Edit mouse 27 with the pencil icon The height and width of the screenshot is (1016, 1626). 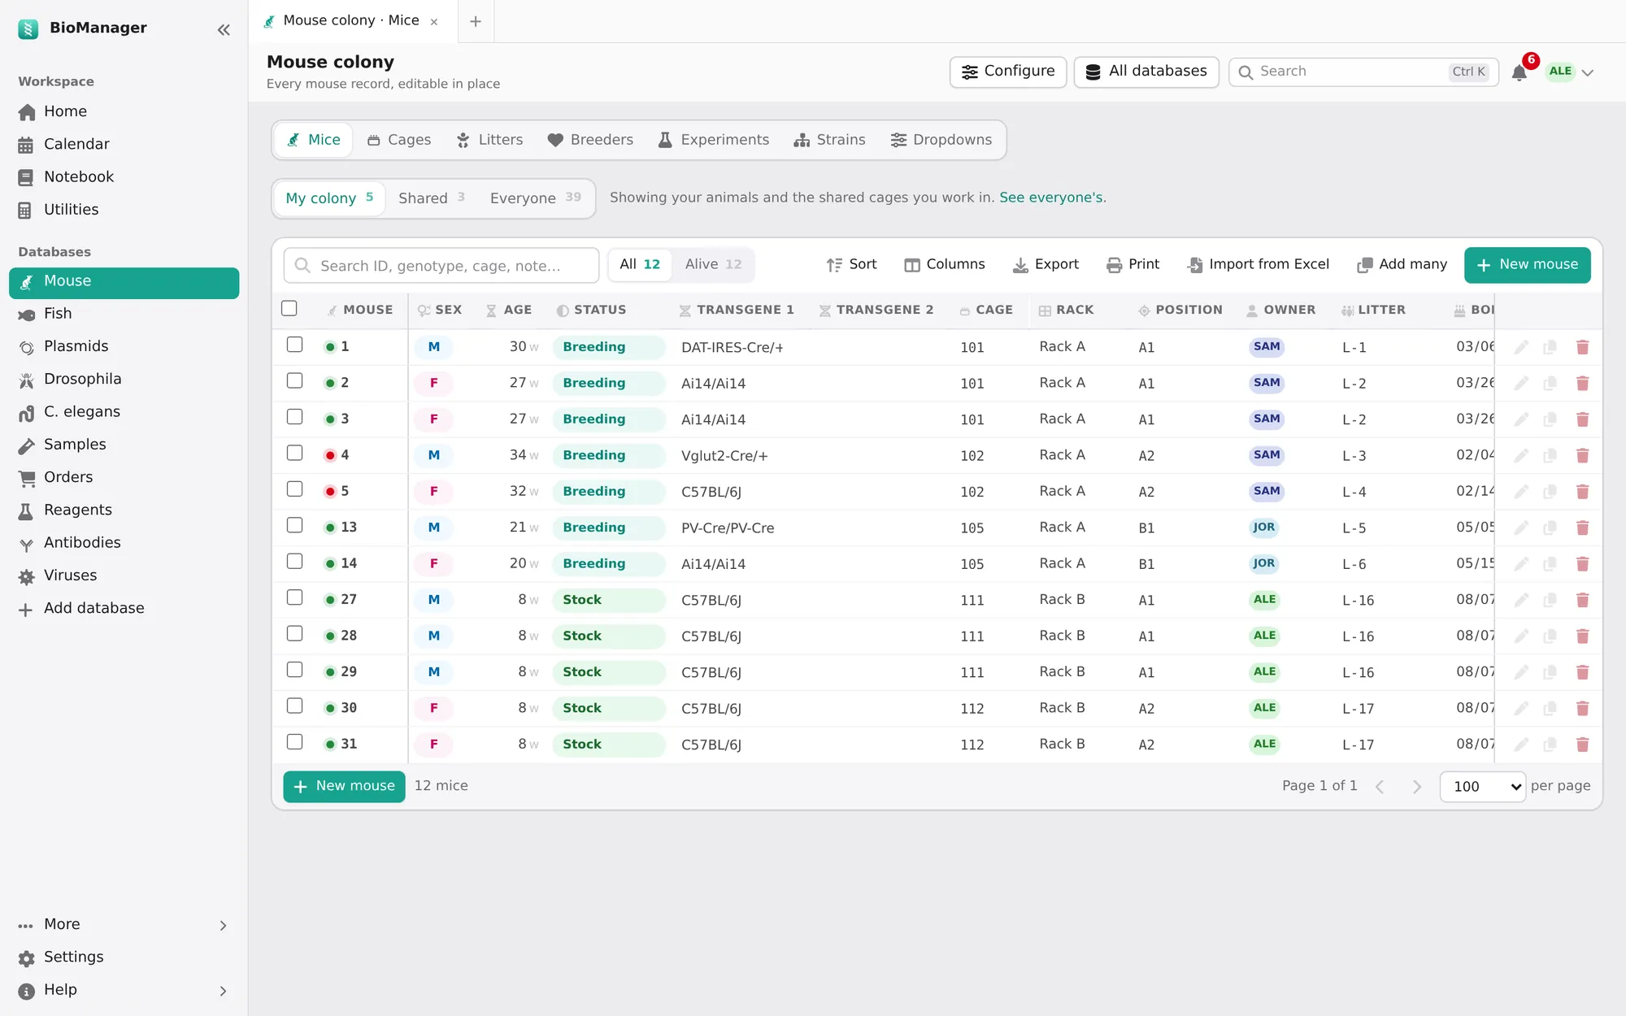point(1521,600)
